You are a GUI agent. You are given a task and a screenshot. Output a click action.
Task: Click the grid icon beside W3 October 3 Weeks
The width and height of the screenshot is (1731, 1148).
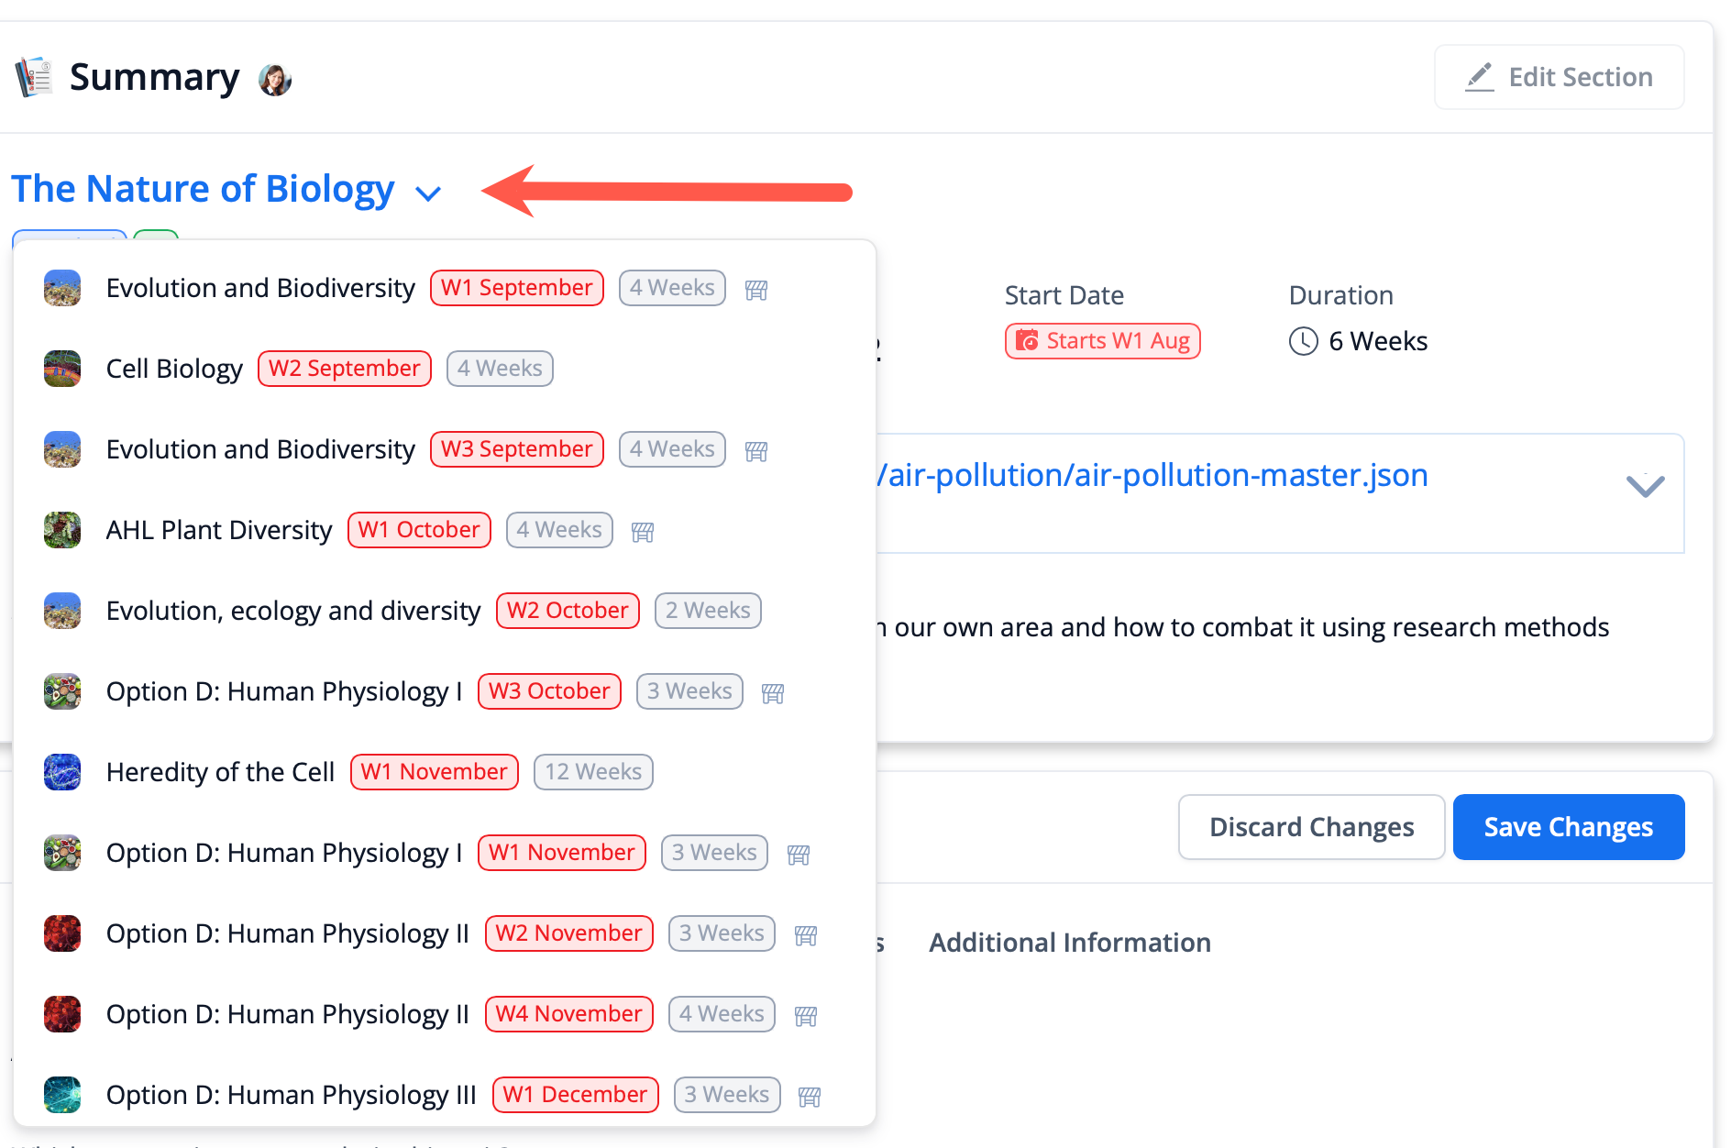[773, 692]
